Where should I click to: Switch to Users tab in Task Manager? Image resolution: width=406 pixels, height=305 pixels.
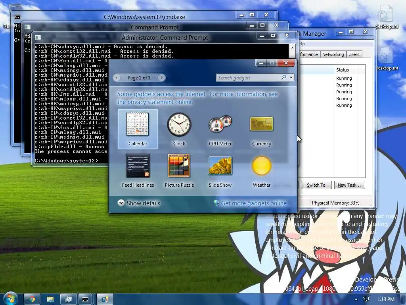tap(354, 54)
